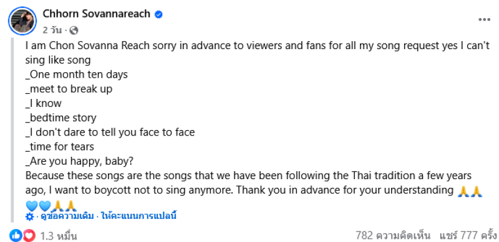Viewport: 499px width, 242px height.
Task: Click the translation settings gear icon
Action: pos(29,216)
